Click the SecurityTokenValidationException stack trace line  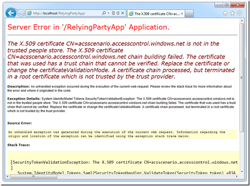[x=124, y=162]
